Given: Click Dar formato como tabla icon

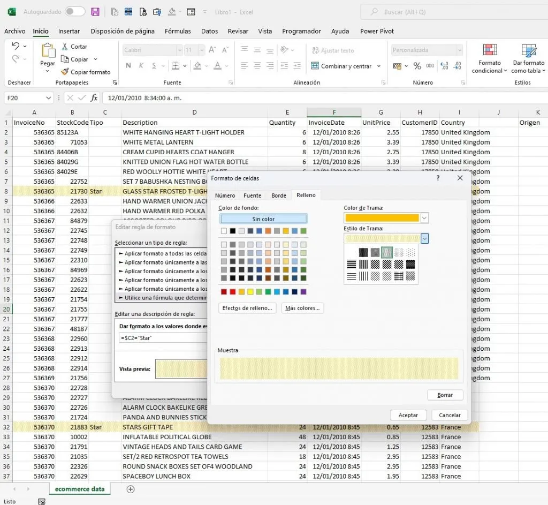Looking at the screenshot, I should 528,50.
